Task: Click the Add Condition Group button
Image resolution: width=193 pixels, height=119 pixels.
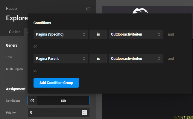Action: pyautogui.click(x=56, y=83)
